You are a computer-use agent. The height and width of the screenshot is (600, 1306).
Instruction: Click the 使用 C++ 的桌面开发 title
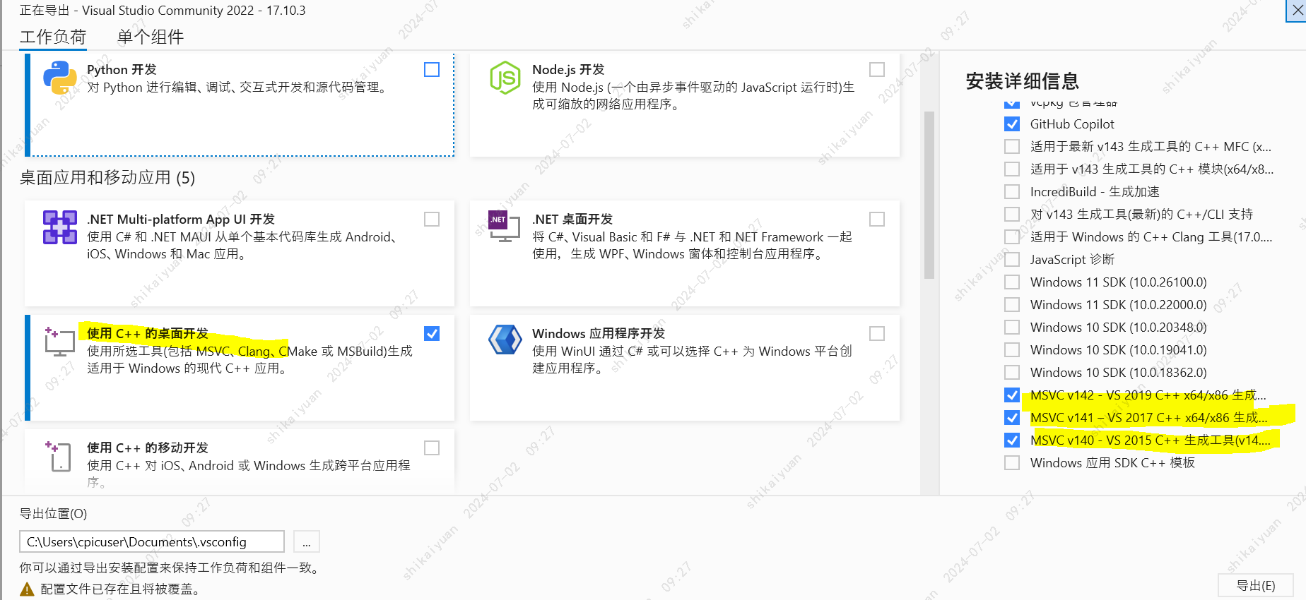(148, 333)
